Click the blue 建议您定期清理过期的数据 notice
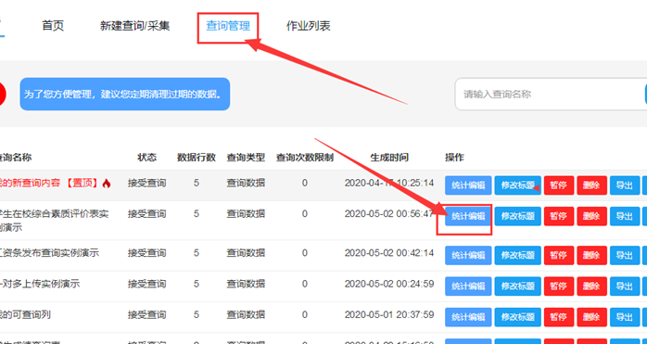Image resolution: width=647 pixels, height=344 pixels. tap(124, 95)
